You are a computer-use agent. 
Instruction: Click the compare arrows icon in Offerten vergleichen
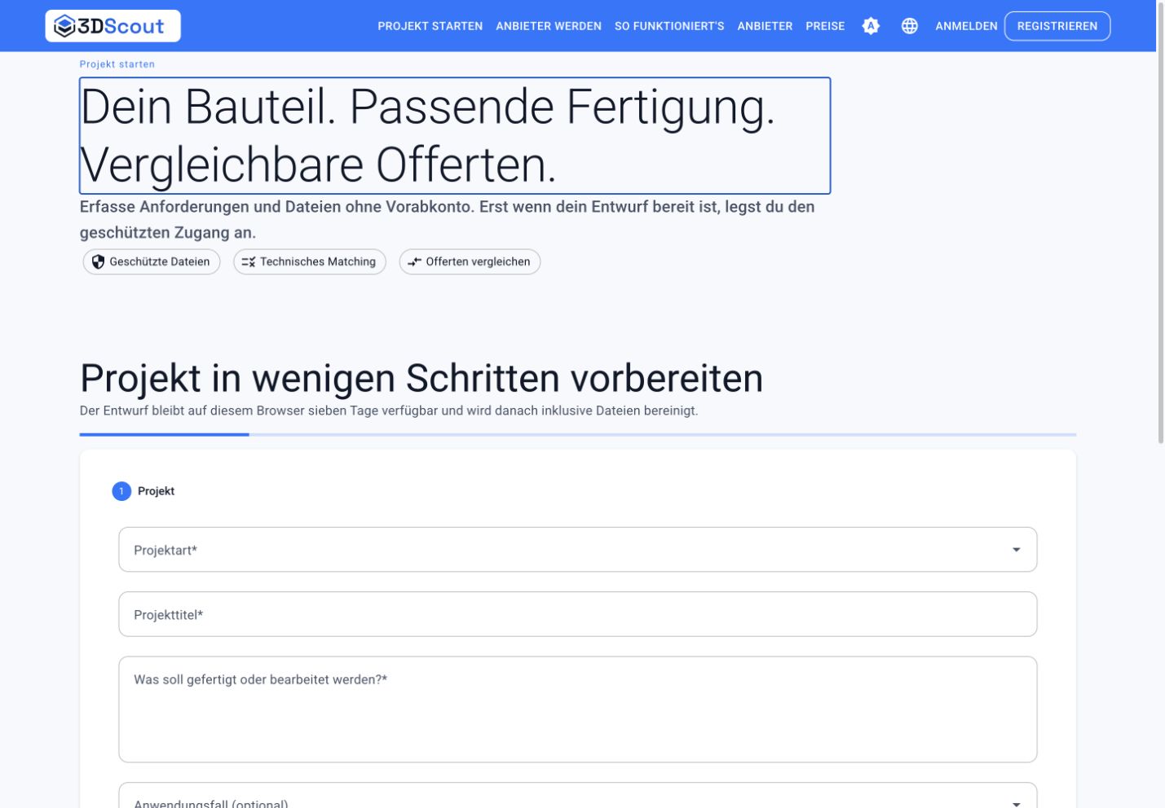coord(414,261)
